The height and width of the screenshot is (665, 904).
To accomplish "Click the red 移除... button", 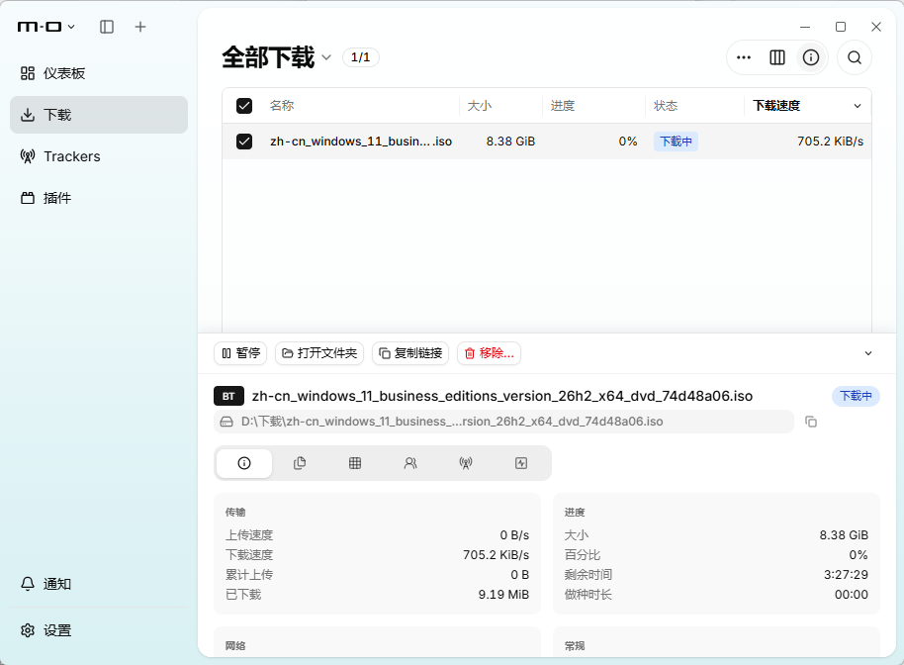I will pyautogui.click(x=489, y=353).
